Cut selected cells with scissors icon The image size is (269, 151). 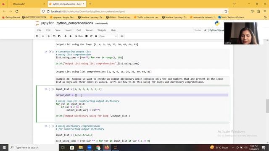tap(49, 36)
